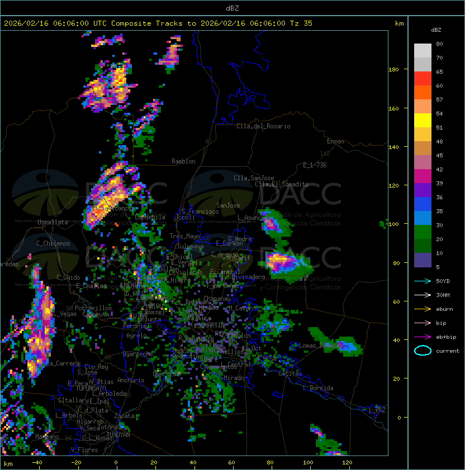Select the slate 5-10 dBZ swatch
The image size is (465, 470).
[423, 260]
